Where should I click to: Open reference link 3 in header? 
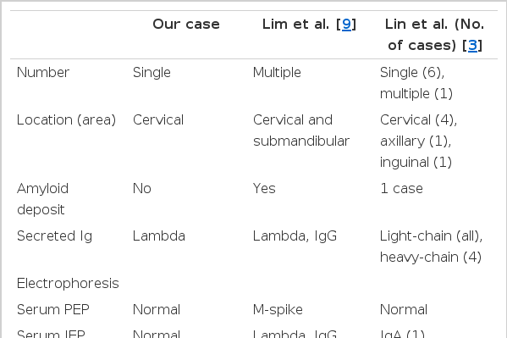click(473, 46)
